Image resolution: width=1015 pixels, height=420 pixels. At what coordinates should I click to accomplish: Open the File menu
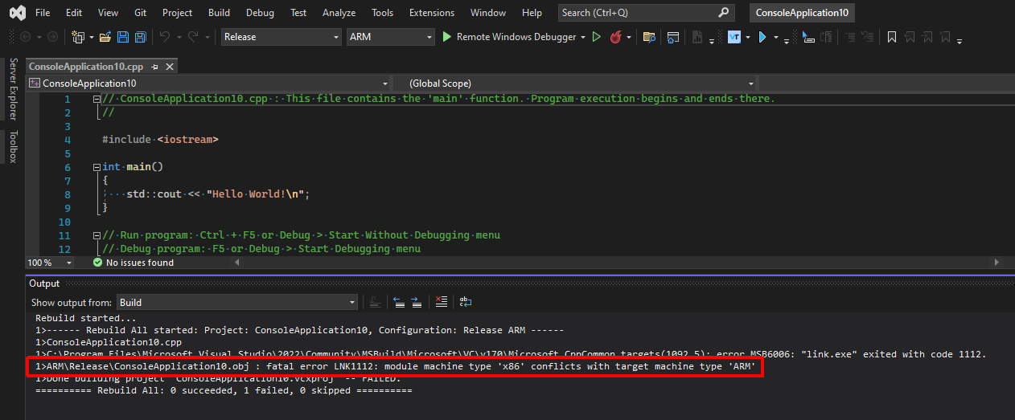pos(43,13)
